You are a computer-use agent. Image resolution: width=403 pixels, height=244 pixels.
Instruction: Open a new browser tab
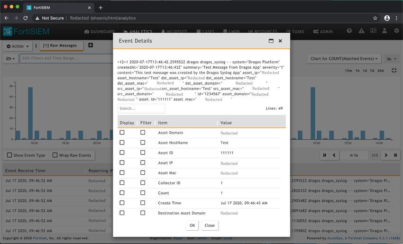(101, 8)
